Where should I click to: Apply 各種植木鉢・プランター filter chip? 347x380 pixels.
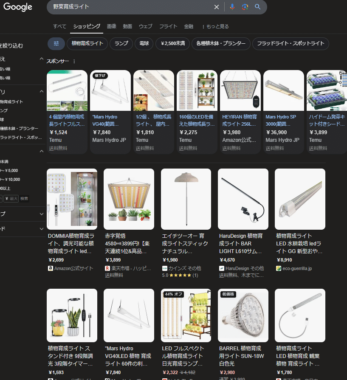(x=221, y=44)
